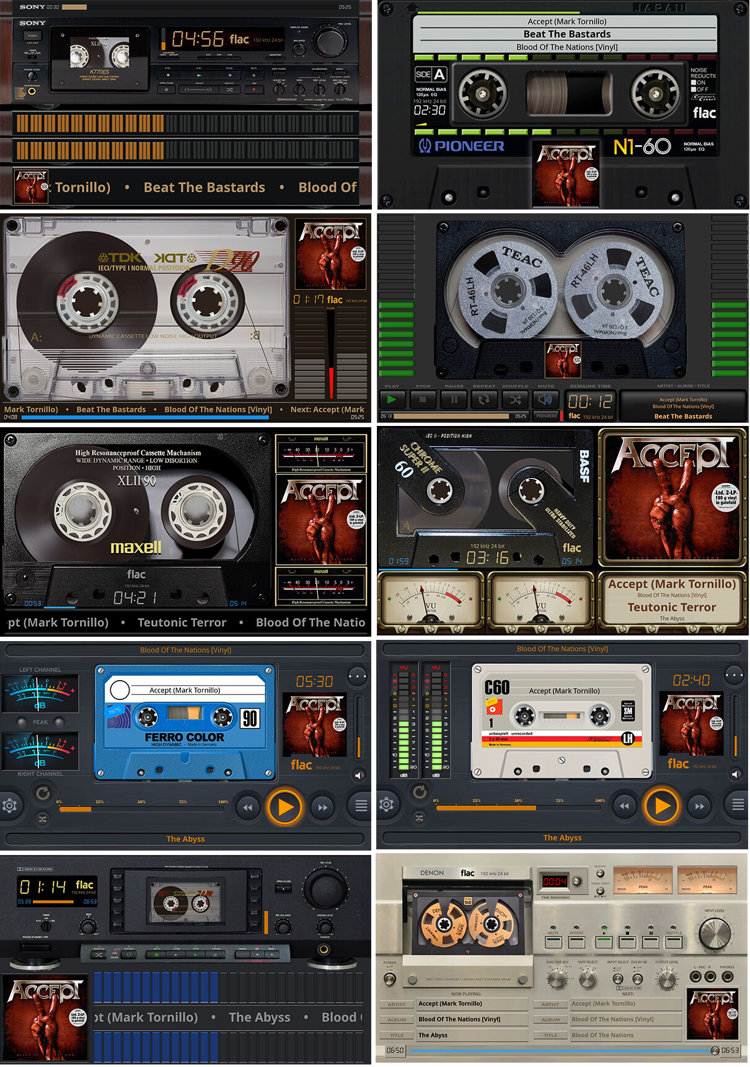750x1067 pixels.
Task: Click the rewind button in the C60 cassette player
Action: pos(624,806)
